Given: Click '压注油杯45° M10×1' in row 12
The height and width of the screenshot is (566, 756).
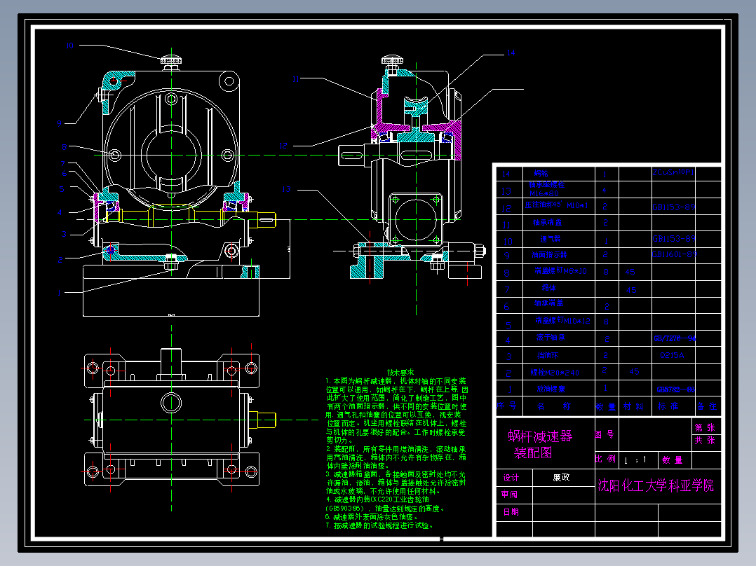Looking at the screenshot, I should [556, 205].
